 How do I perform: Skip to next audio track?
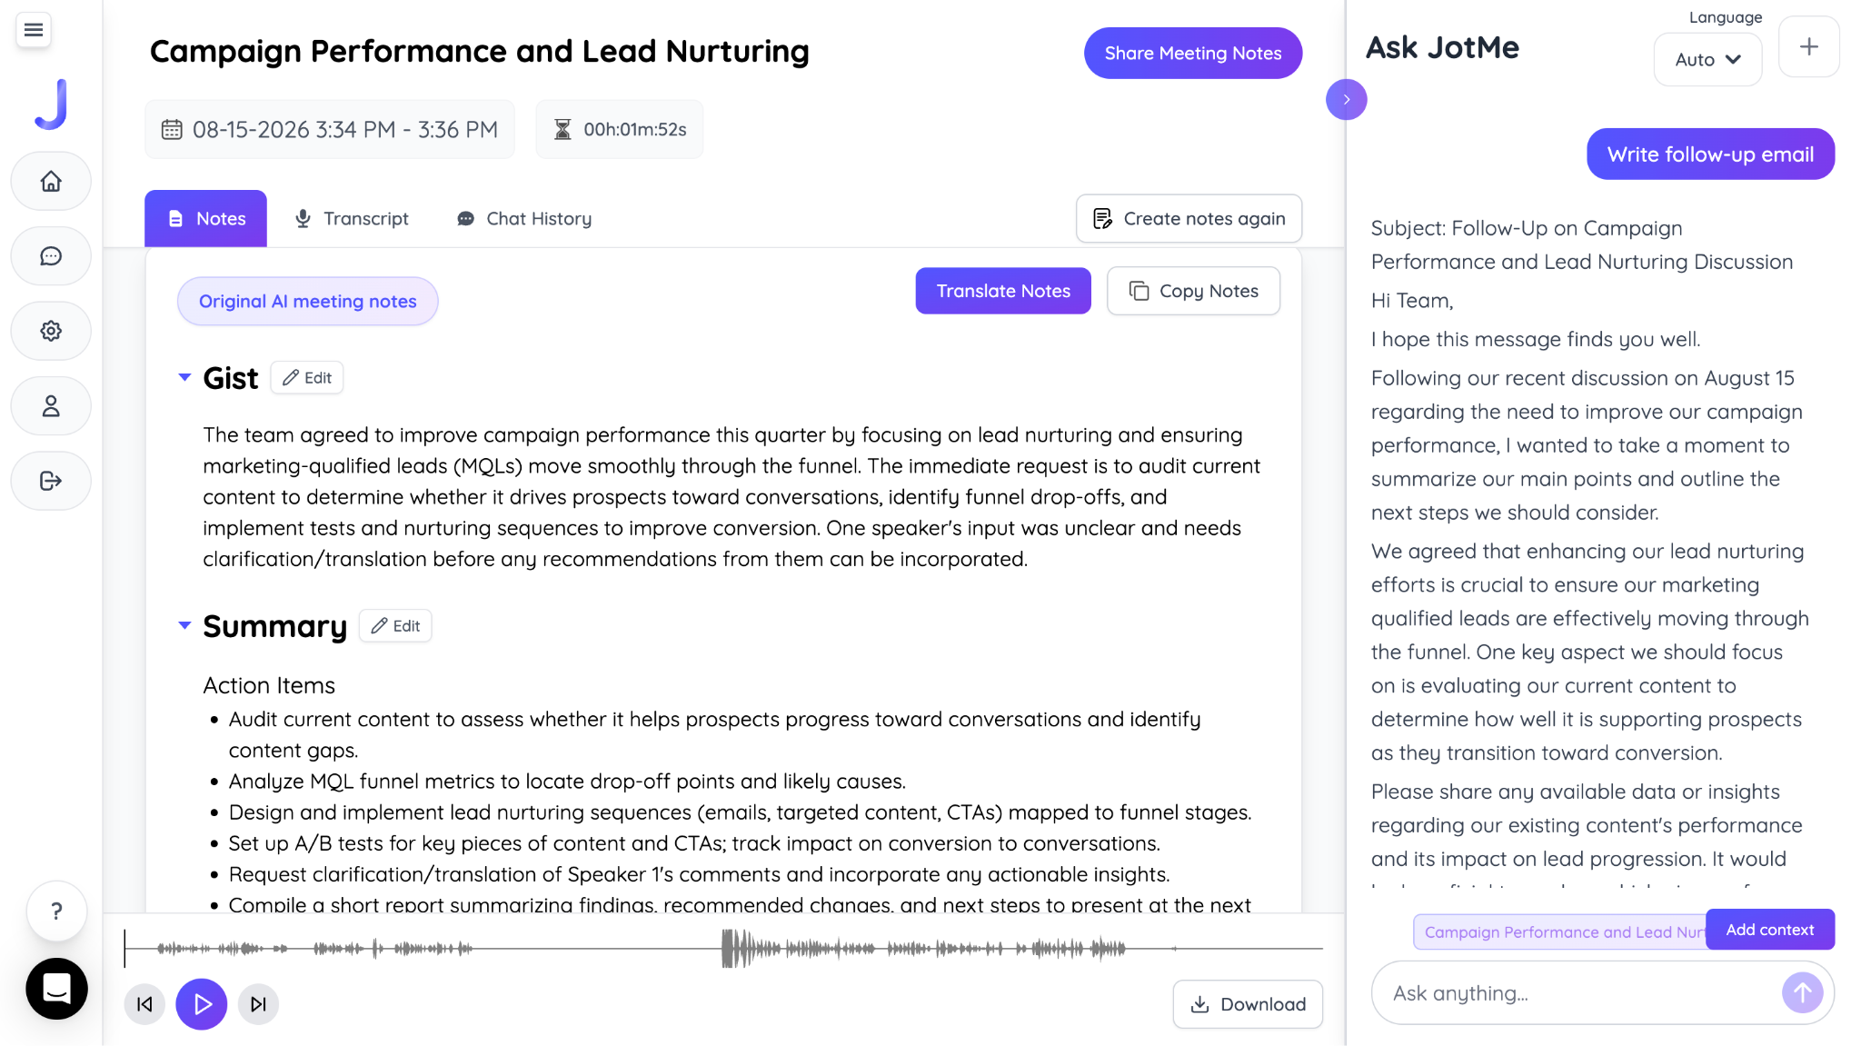click(x=258, y=1004)
